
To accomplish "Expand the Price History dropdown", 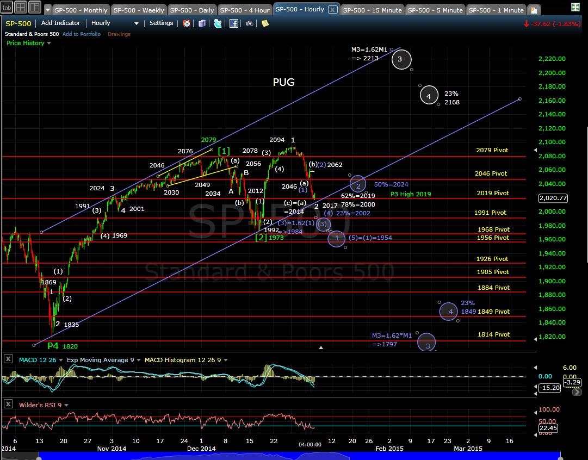I will [x=49, y=43].
